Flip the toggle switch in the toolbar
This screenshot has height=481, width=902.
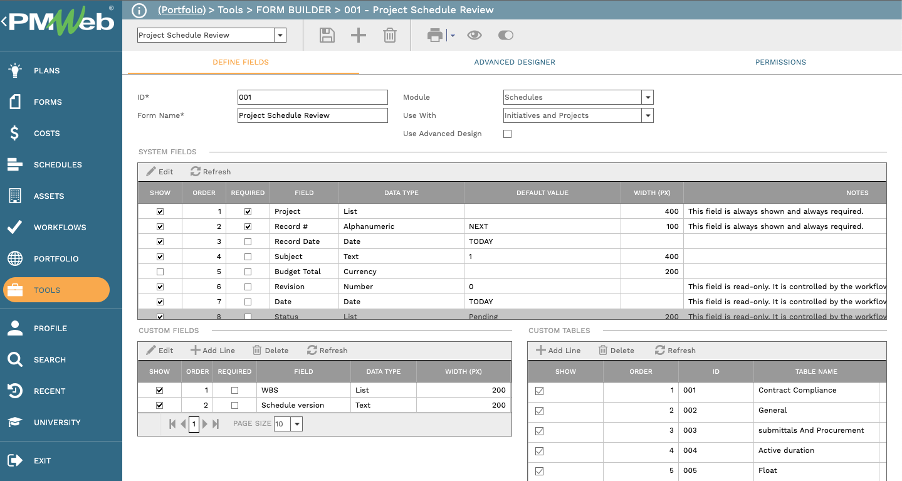click(506, 35)
